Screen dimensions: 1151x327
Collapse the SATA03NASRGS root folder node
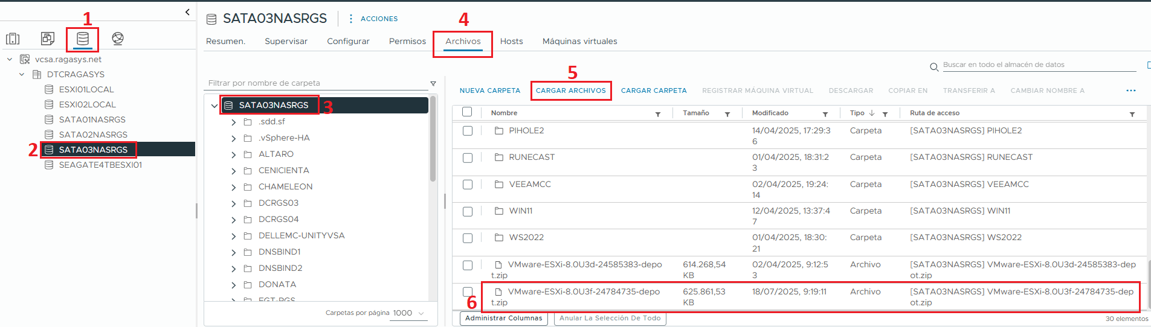tap(214, 106)
